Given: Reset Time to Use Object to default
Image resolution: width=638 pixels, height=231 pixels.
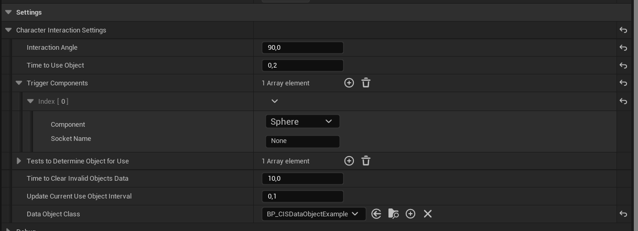Looking at the screenshot, I should [623, 65].
